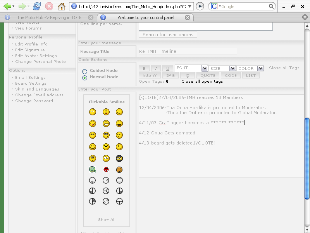Insert the plain happy smile smiley
Screen dimensions: 310x233
click(93, 147)
